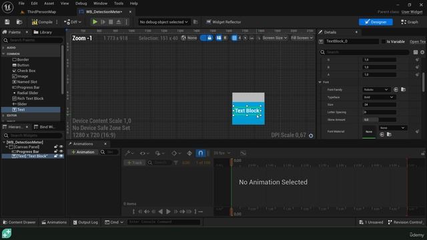Browse to asset in Content Browser icon
The image size is (427, 240).
pos(19,22)
